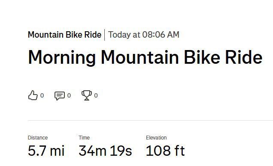The image size is (273, 166).
Task: Click the vertical divider after activity type
Action: [105, 35]
